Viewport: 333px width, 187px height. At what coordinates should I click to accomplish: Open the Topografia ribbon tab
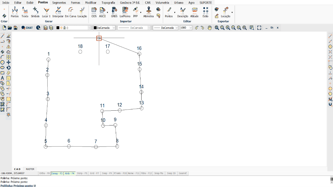pyautogui.click(x=108, y=3)
